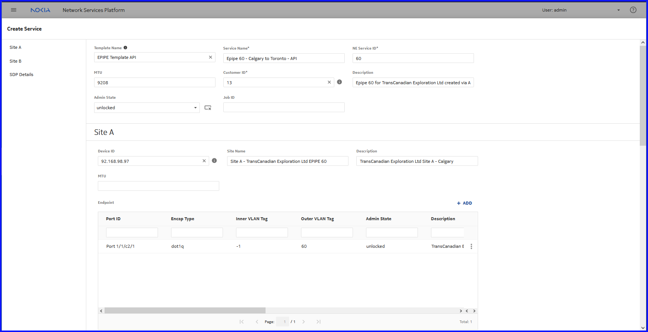This screenshot has width=648, height=332.
Task: Open row actions menu for Port 1/1/c2/1
Action: click(471, 246)
